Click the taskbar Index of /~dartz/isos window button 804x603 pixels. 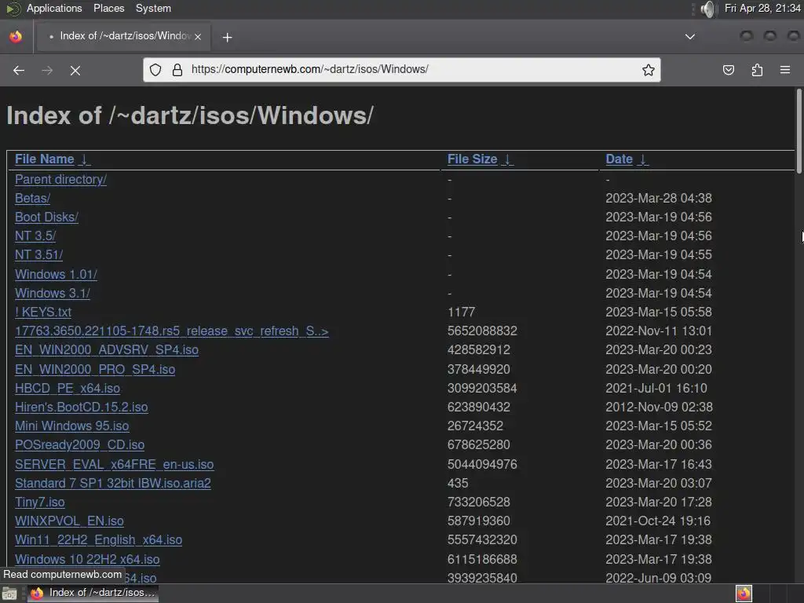pos(93,594)
